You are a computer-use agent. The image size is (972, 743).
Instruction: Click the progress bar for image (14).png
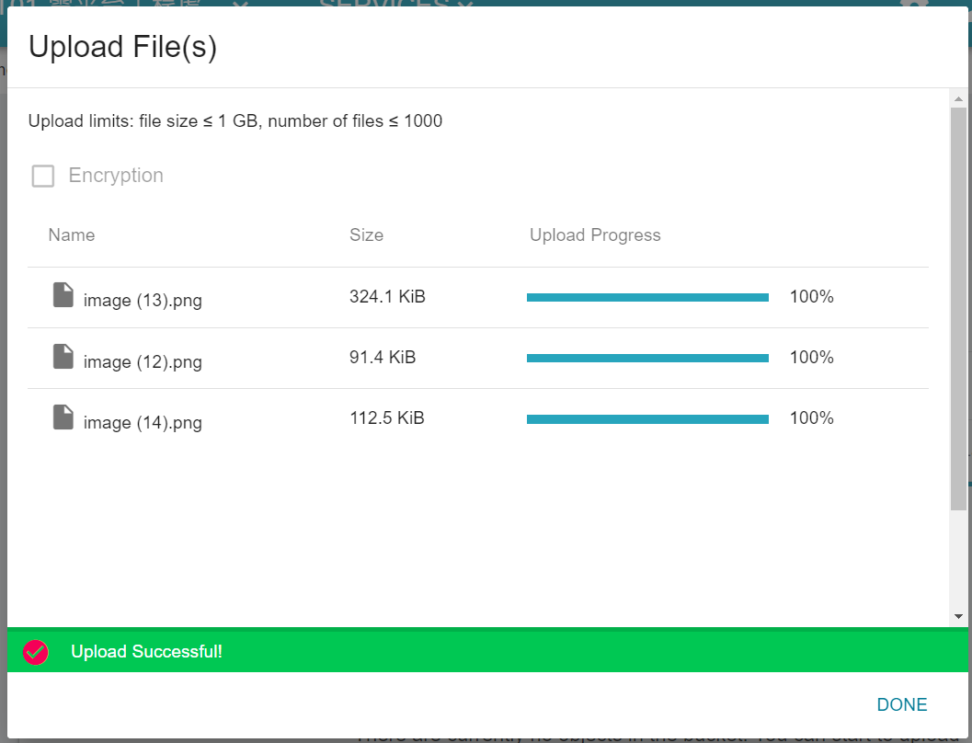(x=647, y=418)
